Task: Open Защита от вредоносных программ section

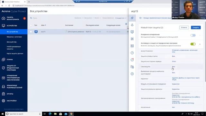Action: 13,68
